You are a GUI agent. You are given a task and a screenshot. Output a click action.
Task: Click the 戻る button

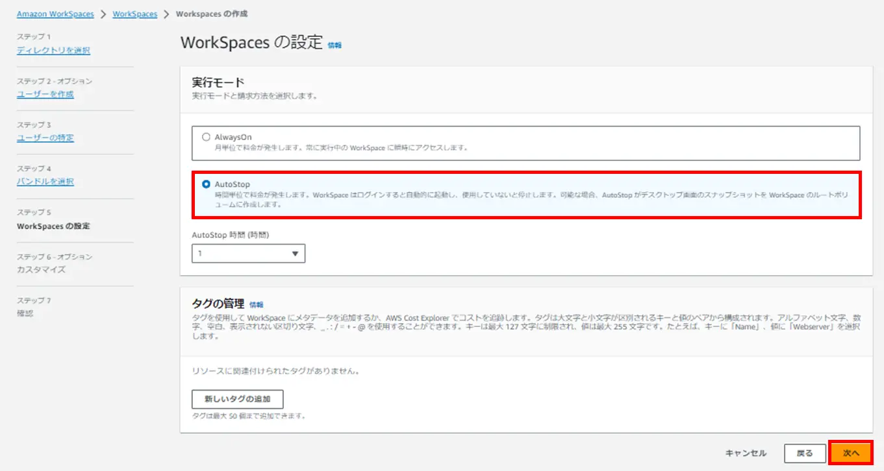pos(804,453)
